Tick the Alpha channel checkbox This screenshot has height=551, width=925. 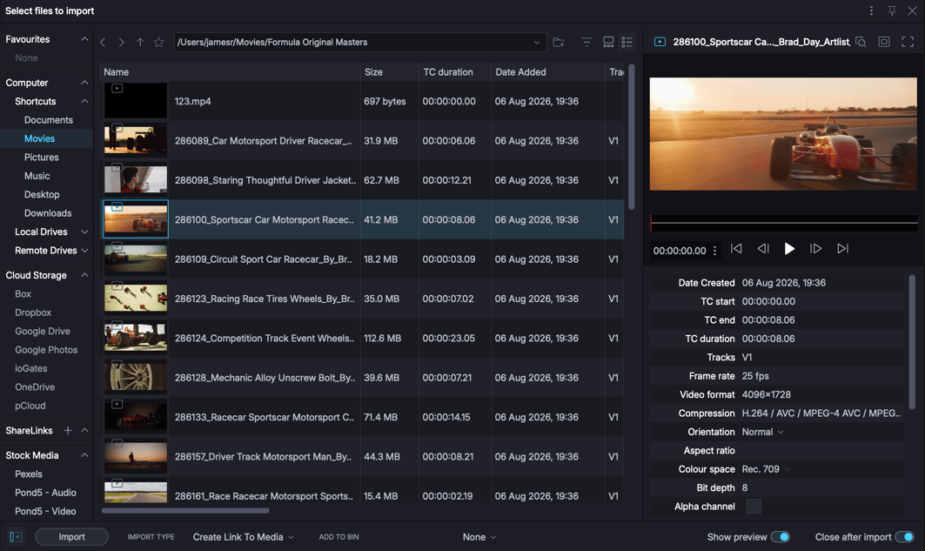coord(754,506)
